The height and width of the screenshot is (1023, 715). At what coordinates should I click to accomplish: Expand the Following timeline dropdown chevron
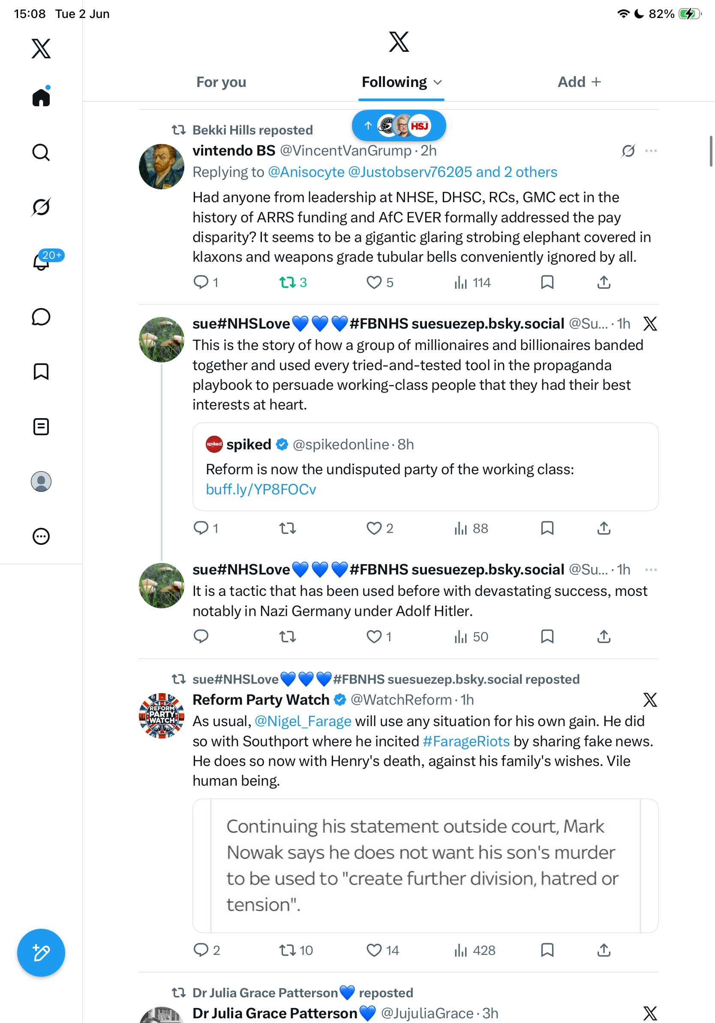[438, 82]
